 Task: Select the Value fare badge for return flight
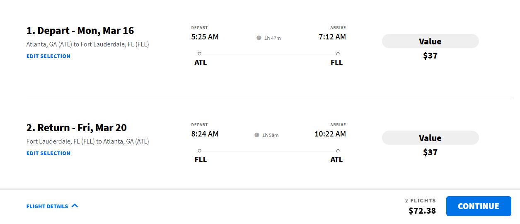(x=430, y=138)
